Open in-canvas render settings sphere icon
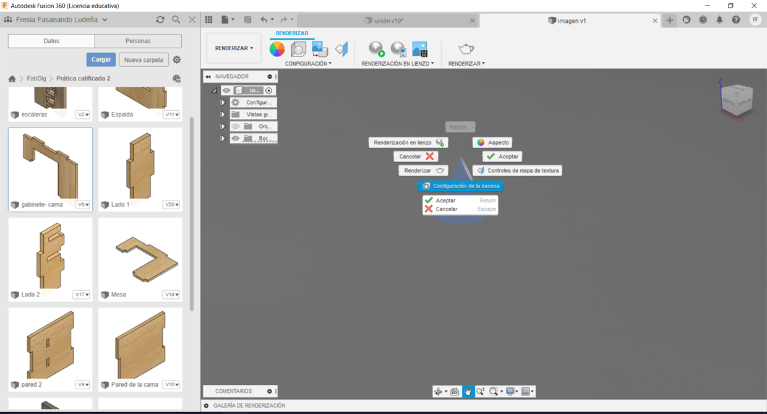 (x=398, y=49)
